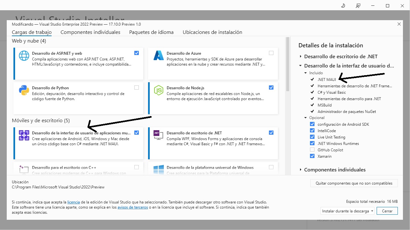This screenshot has height=230, width=410.
Task: Open the avisos de terceros link
Action: click(133, 207)
